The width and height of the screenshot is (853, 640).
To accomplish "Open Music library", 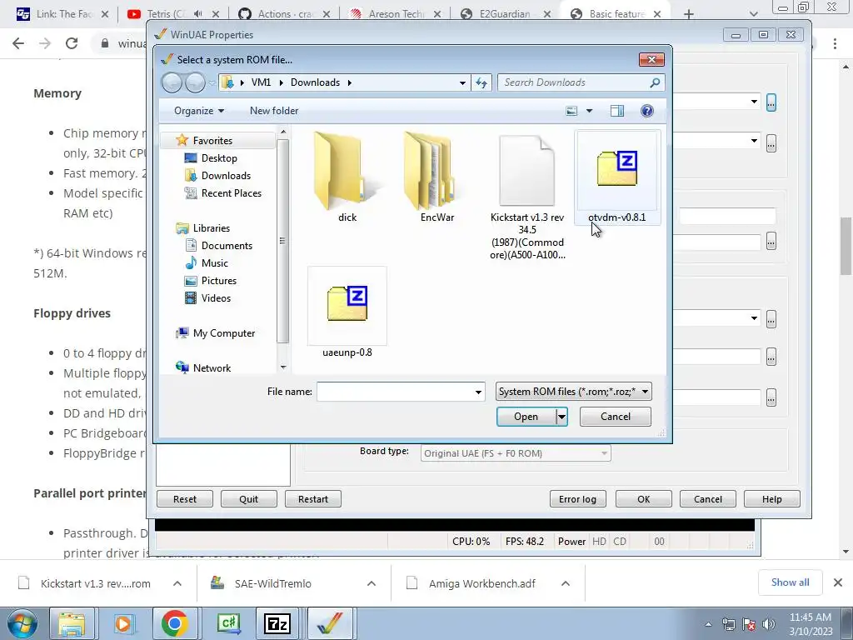I will 214,262.
